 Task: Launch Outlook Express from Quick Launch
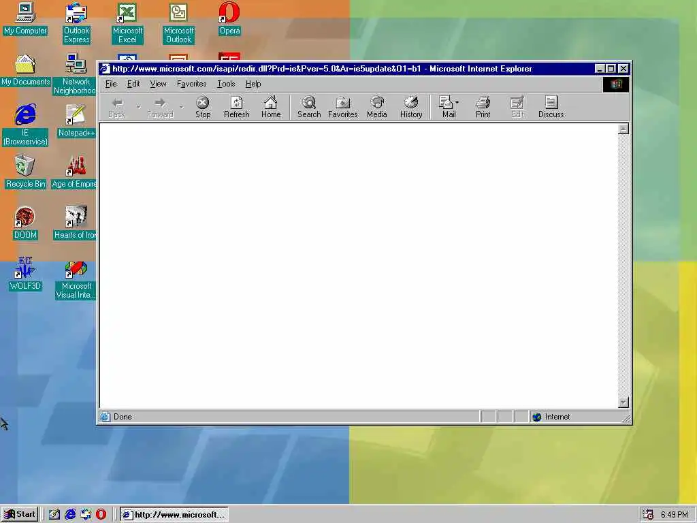[x=86, y=515]
